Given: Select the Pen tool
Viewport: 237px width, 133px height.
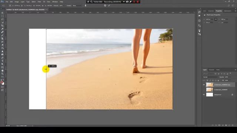Looking at the screenshot, I should [2, 58].
